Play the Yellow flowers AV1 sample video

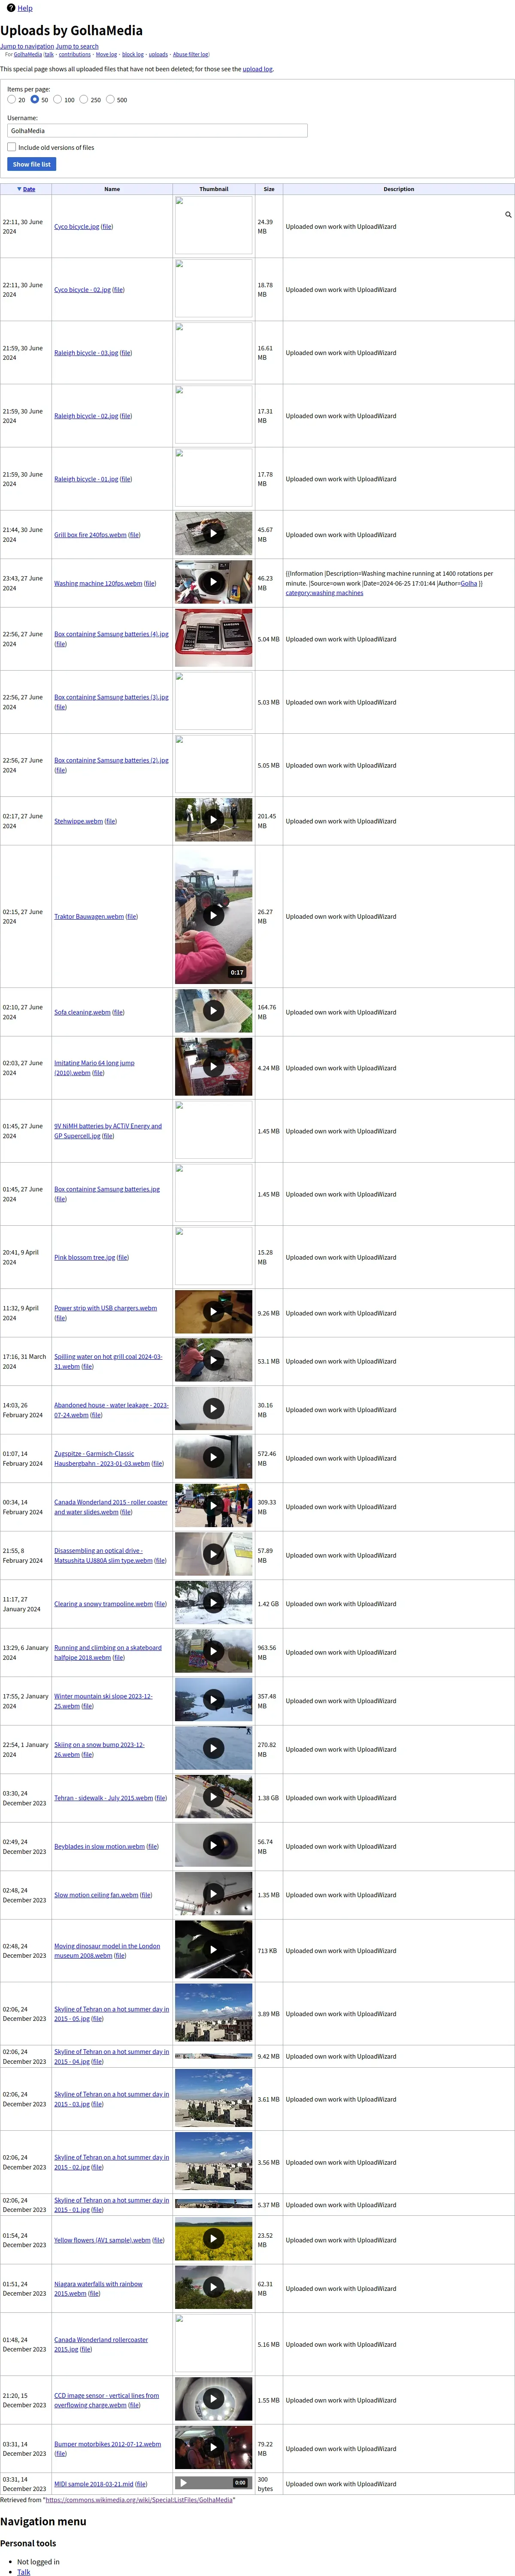(213, 2239)
